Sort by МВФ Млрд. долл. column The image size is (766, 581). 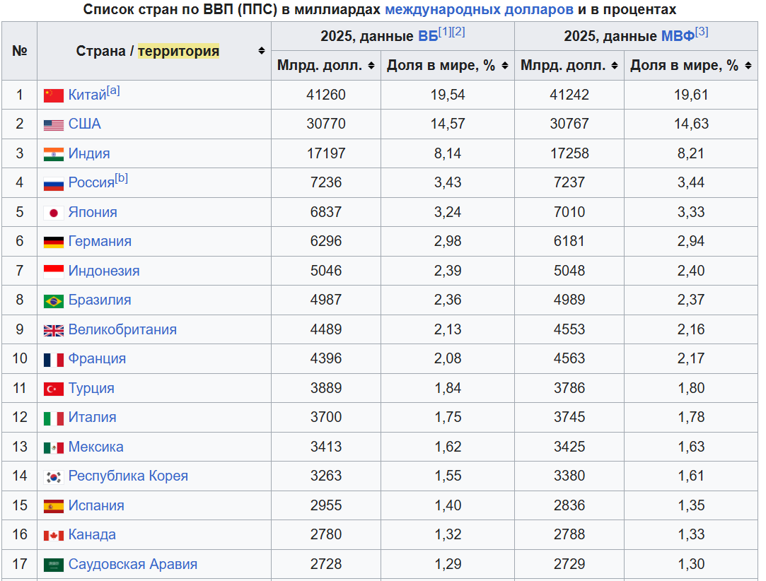(x=615, y=66)
